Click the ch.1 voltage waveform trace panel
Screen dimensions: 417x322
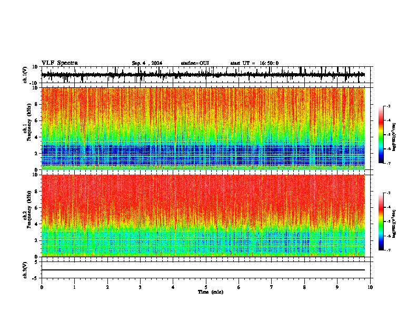pos(206,75)
